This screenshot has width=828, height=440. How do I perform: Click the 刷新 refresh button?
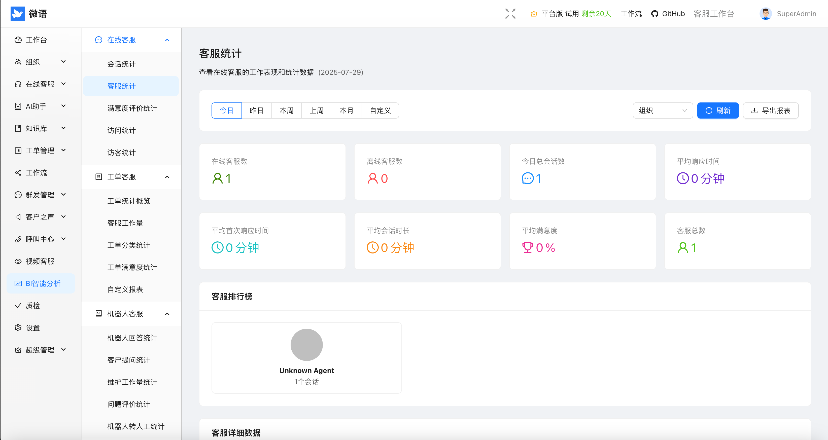tap(717, 111)
